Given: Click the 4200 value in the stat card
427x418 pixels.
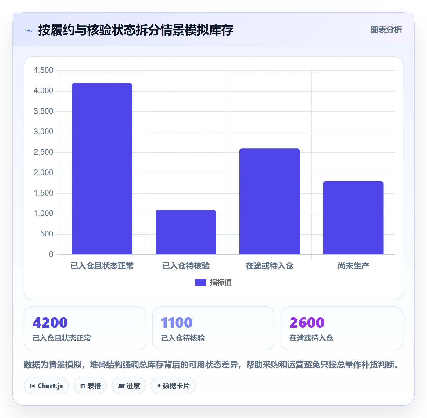Looking at the screenshot, I should tap(50, 323).
